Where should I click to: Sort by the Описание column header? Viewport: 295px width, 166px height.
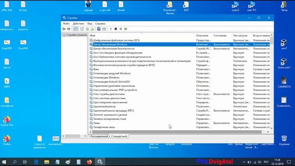pos(204,36)
